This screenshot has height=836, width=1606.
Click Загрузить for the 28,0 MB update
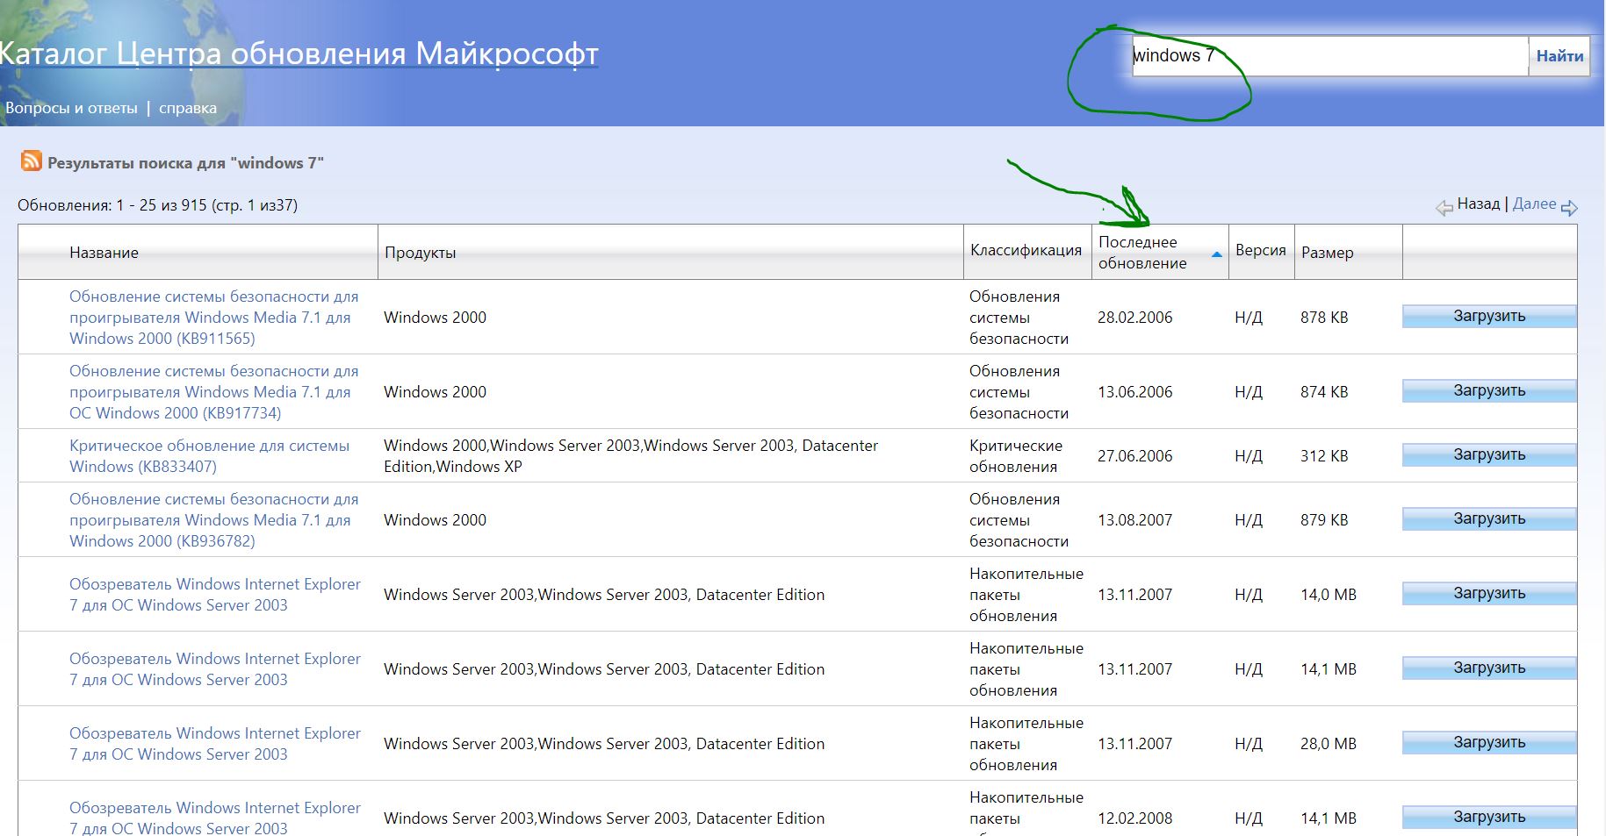pos(1488,743)
